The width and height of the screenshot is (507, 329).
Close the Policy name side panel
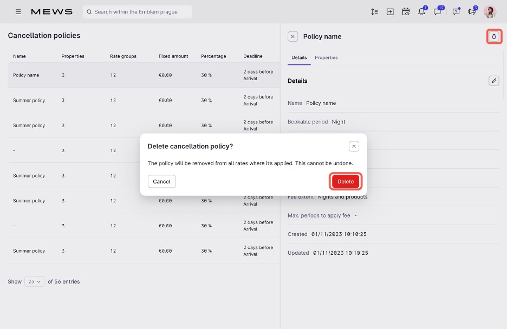(x=292, y=36)
